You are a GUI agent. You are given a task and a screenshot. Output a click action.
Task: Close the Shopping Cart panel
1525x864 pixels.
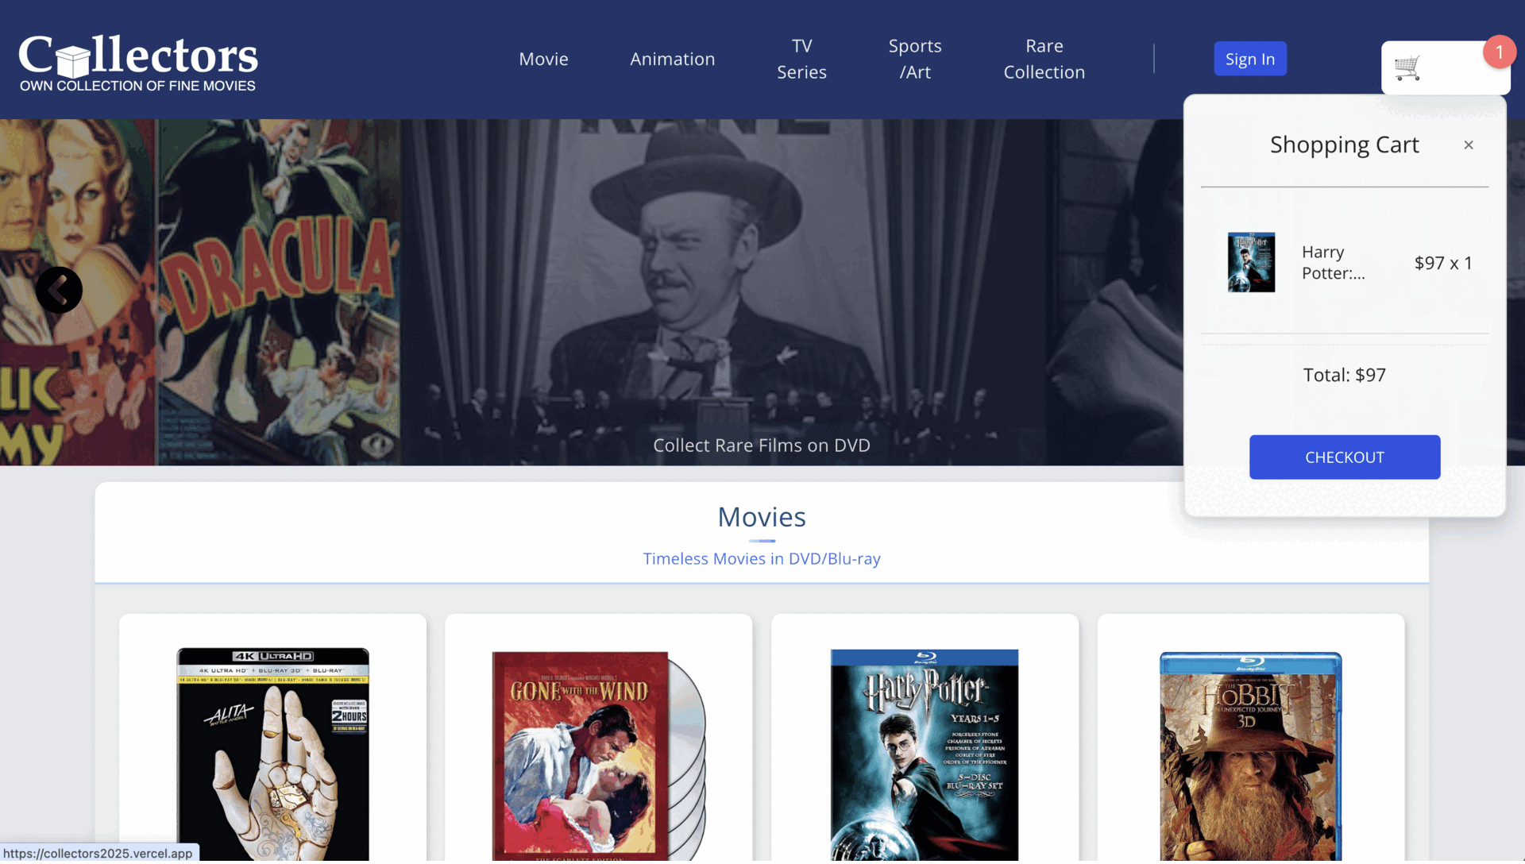pyautogui.click(x=1469, y=145)
